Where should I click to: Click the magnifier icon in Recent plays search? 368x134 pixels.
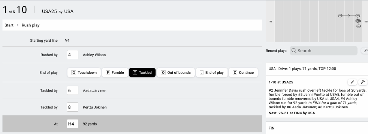coord(293,51)
